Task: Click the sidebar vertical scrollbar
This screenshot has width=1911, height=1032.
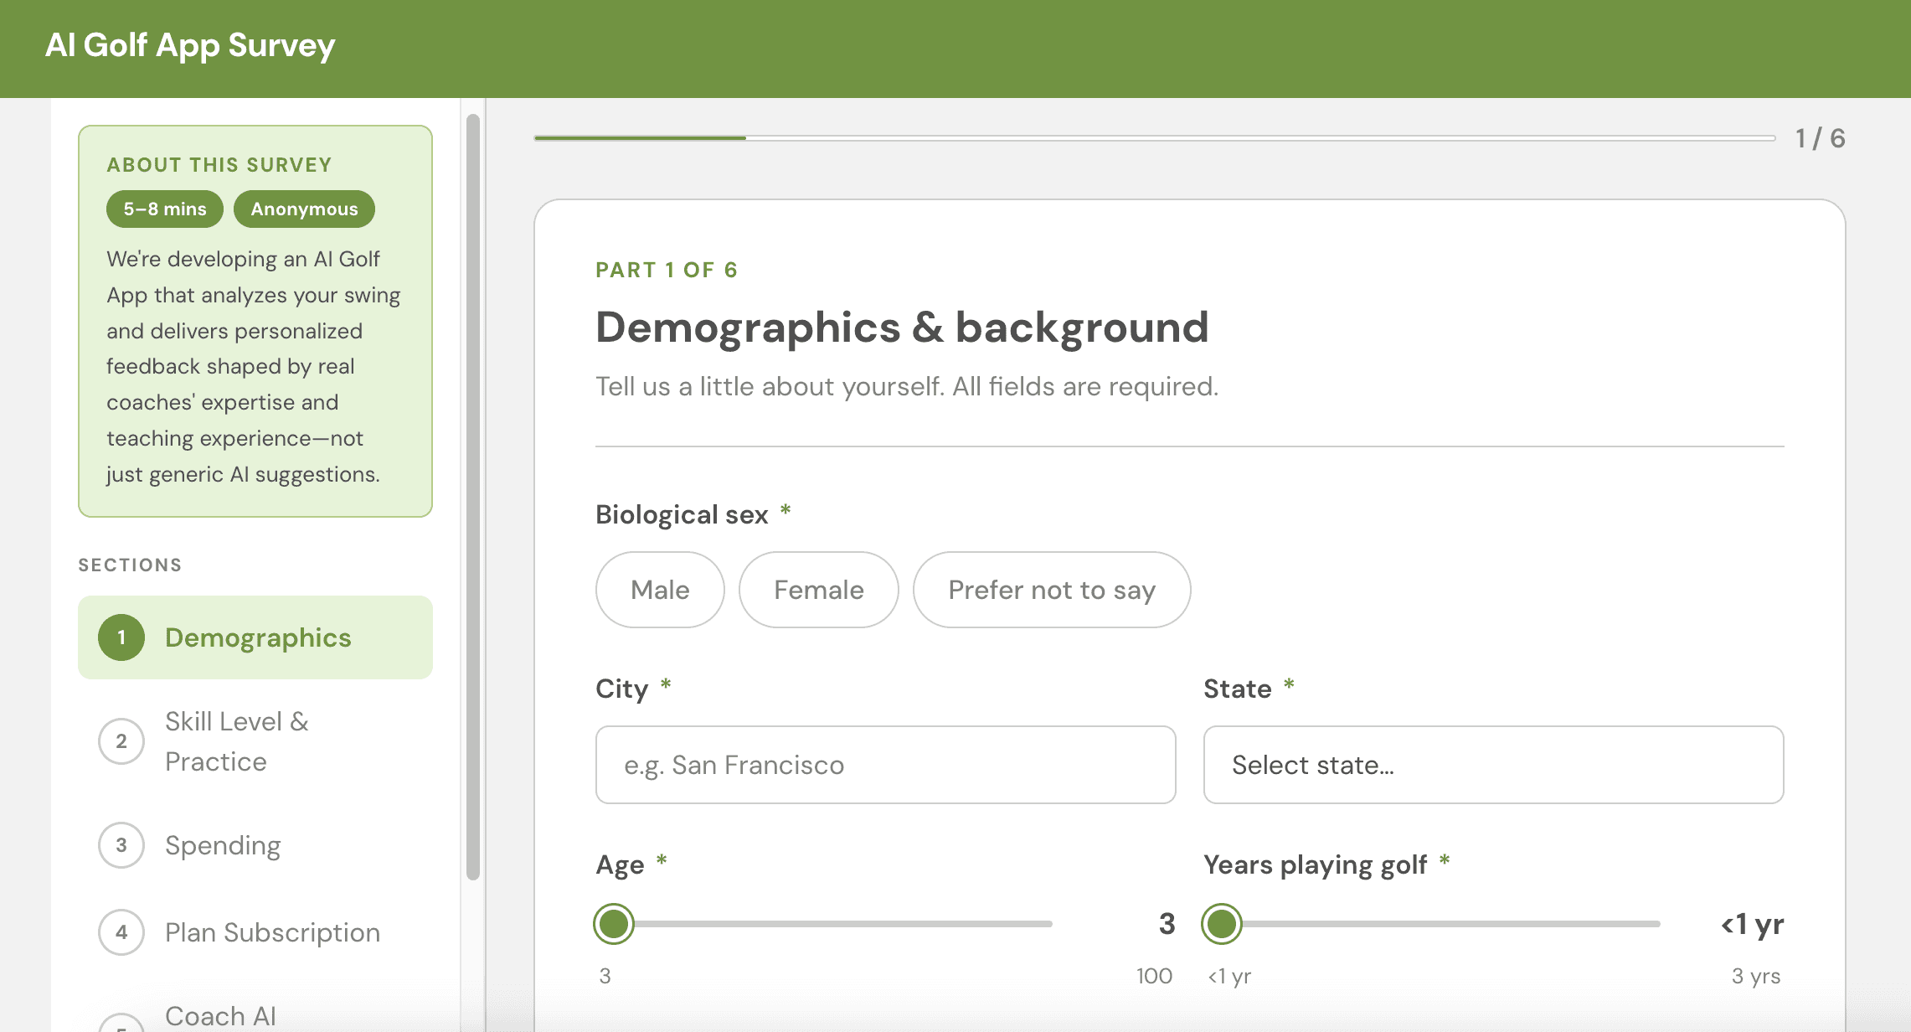Action: click(473, 498)
